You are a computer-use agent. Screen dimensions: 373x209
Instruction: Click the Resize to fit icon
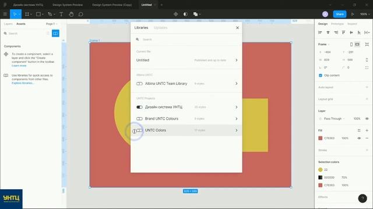pyautogui.click(x=367, y=44)
